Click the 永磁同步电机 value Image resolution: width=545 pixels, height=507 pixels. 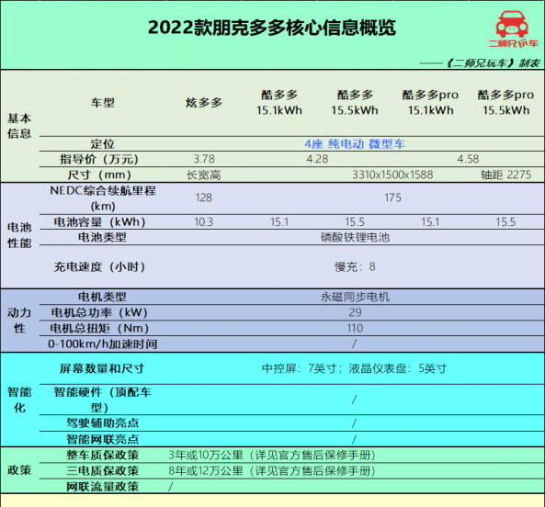[x=355, y=297]
